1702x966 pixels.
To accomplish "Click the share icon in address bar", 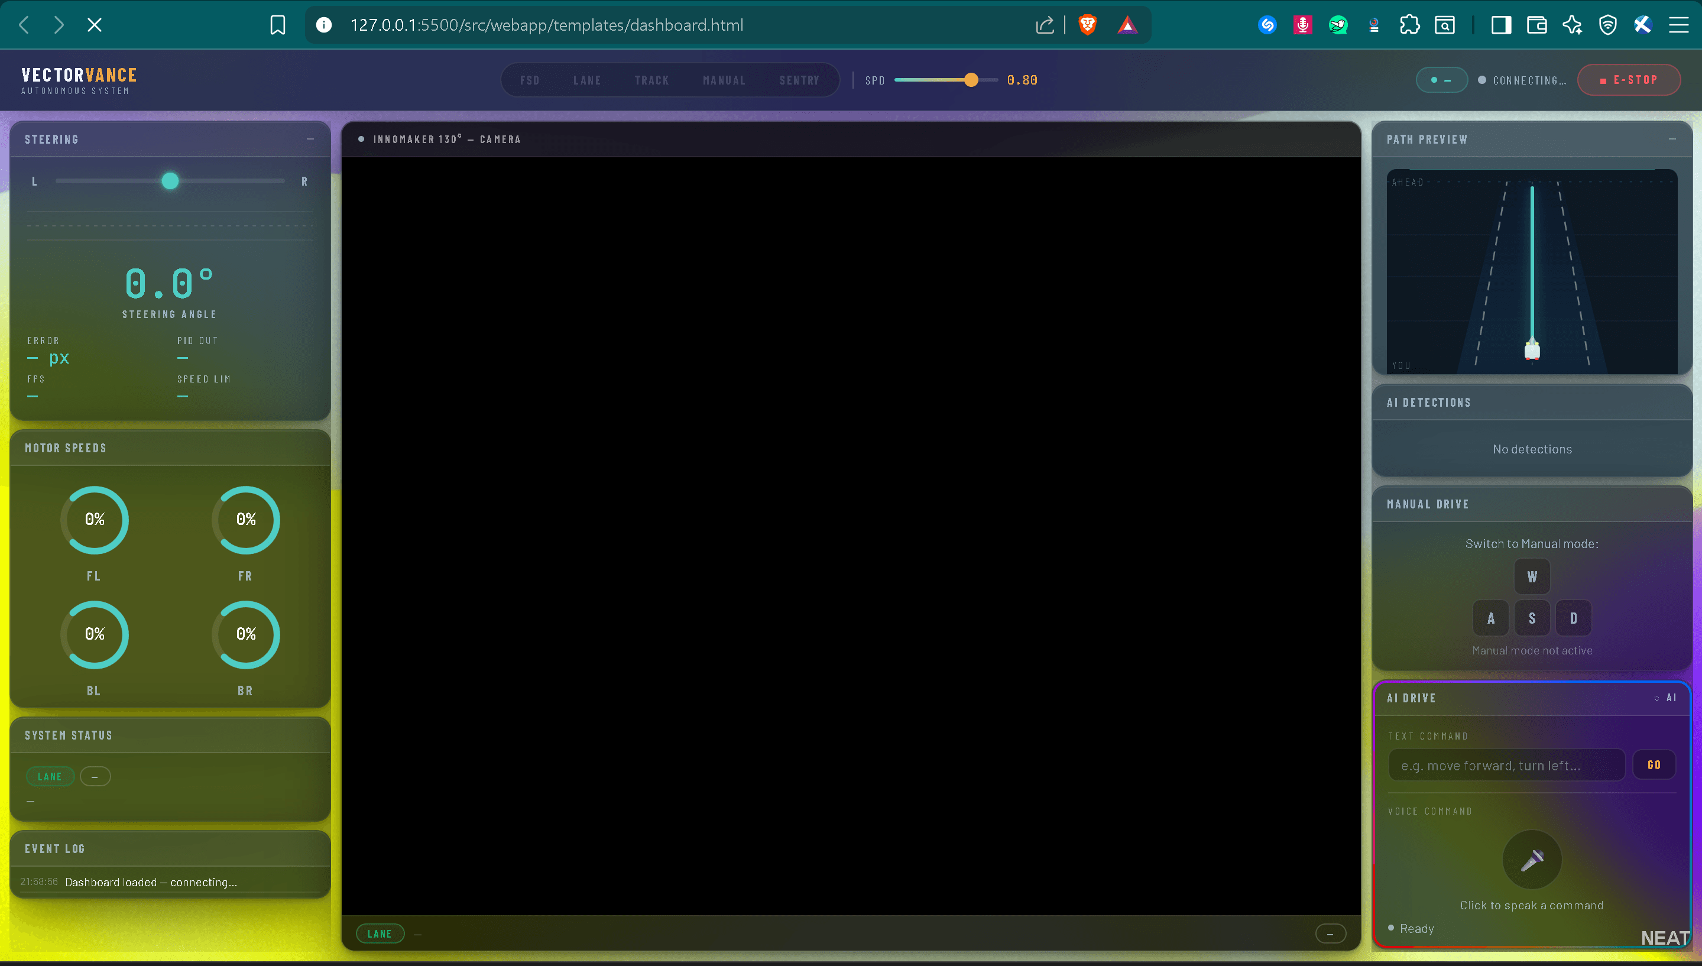I will 1045,25.
